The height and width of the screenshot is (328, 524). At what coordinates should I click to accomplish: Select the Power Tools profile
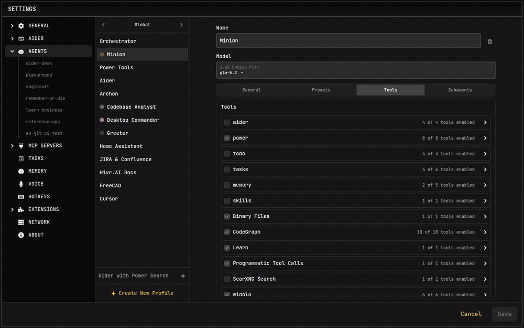point(143,68)
